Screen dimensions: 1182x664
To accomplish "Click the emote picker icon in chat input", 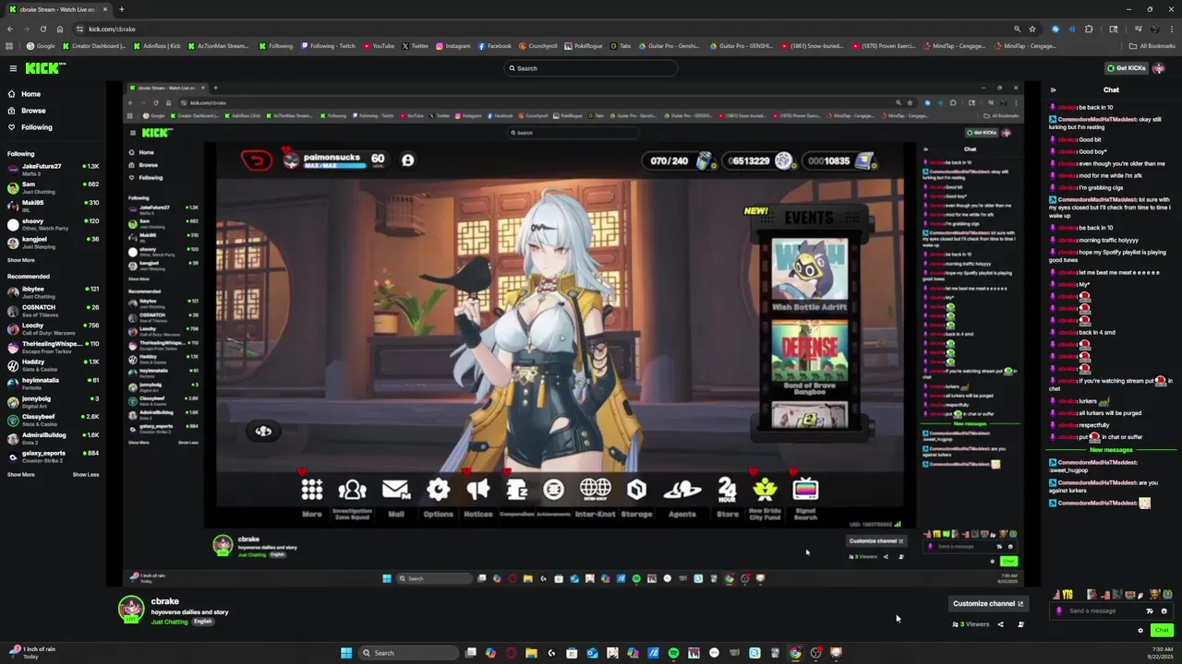I will click(1164, 611).
